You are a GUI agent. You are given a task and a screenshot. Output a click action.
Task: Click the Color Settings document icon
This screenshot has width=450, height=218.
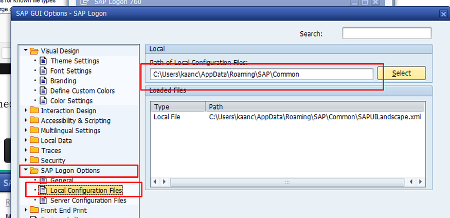[43, 101]
